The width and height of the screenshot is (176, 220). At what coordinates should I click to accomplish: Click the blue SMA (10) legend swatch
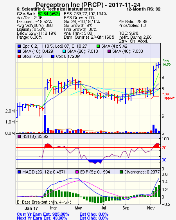19,51
